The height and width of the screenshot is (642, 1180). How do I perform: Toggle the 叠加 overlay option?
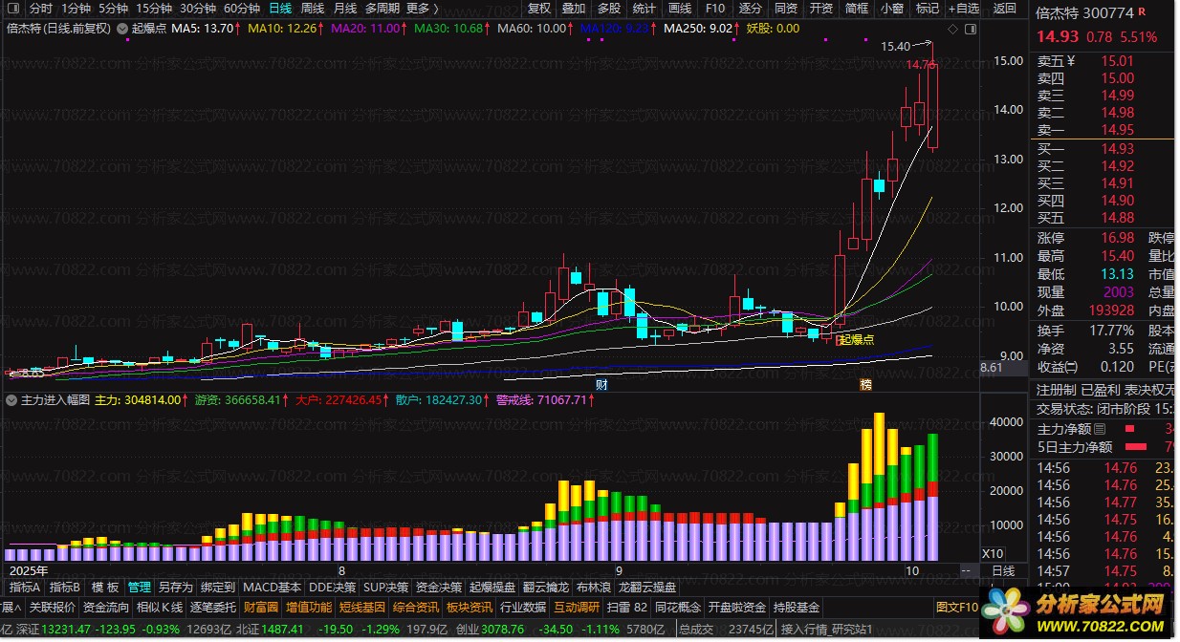[x=574, y=9]
